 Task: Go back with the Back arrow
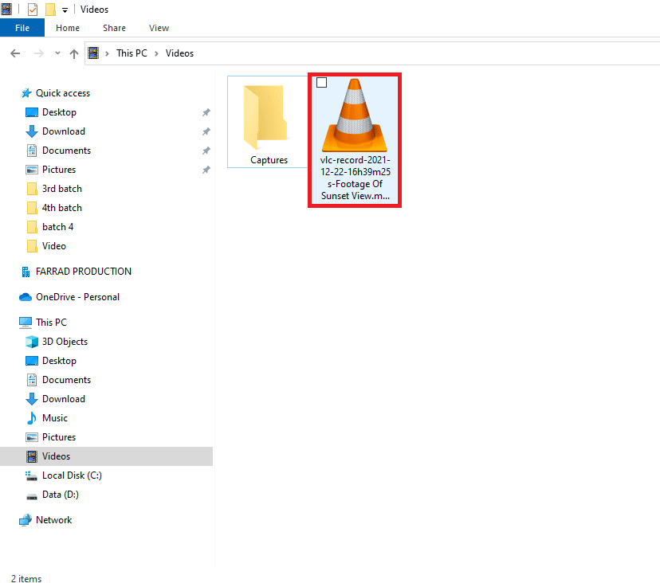coord(15,53)
